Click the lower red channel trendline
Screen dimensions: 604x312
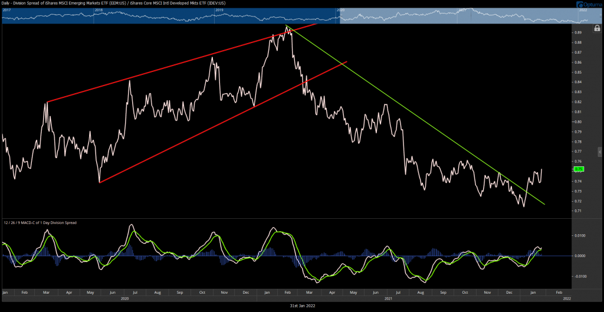pyautogui.click(x=224, y=122)
